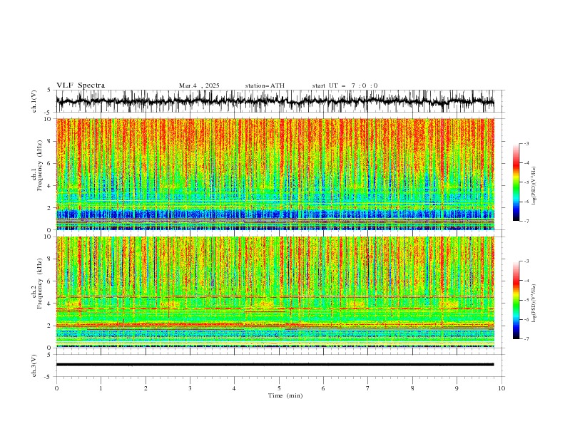
Task: Select the ch.2 "Frequency (kHz)" axis label
Action: click(40, 284)
